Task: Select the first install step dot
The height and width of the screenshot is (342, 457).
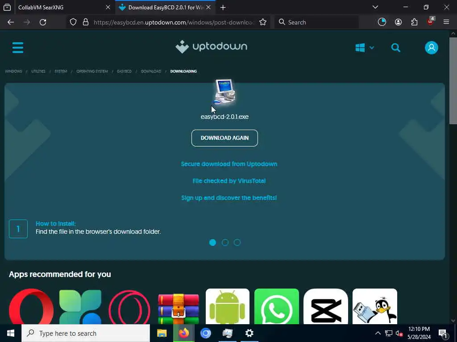Action: point(213,243)
